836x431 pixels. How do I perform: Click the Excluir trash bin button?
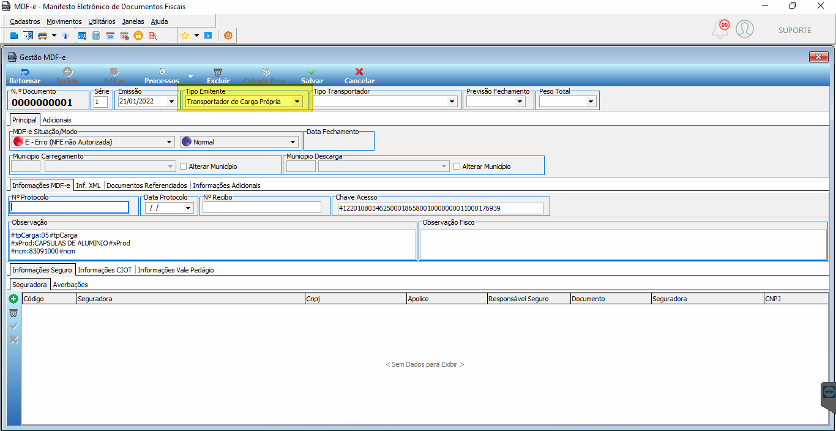click(x=218, y=76)
